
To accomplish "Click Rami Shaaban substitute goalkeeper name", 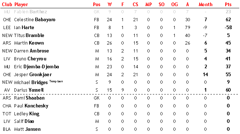I will pos(29,98).
